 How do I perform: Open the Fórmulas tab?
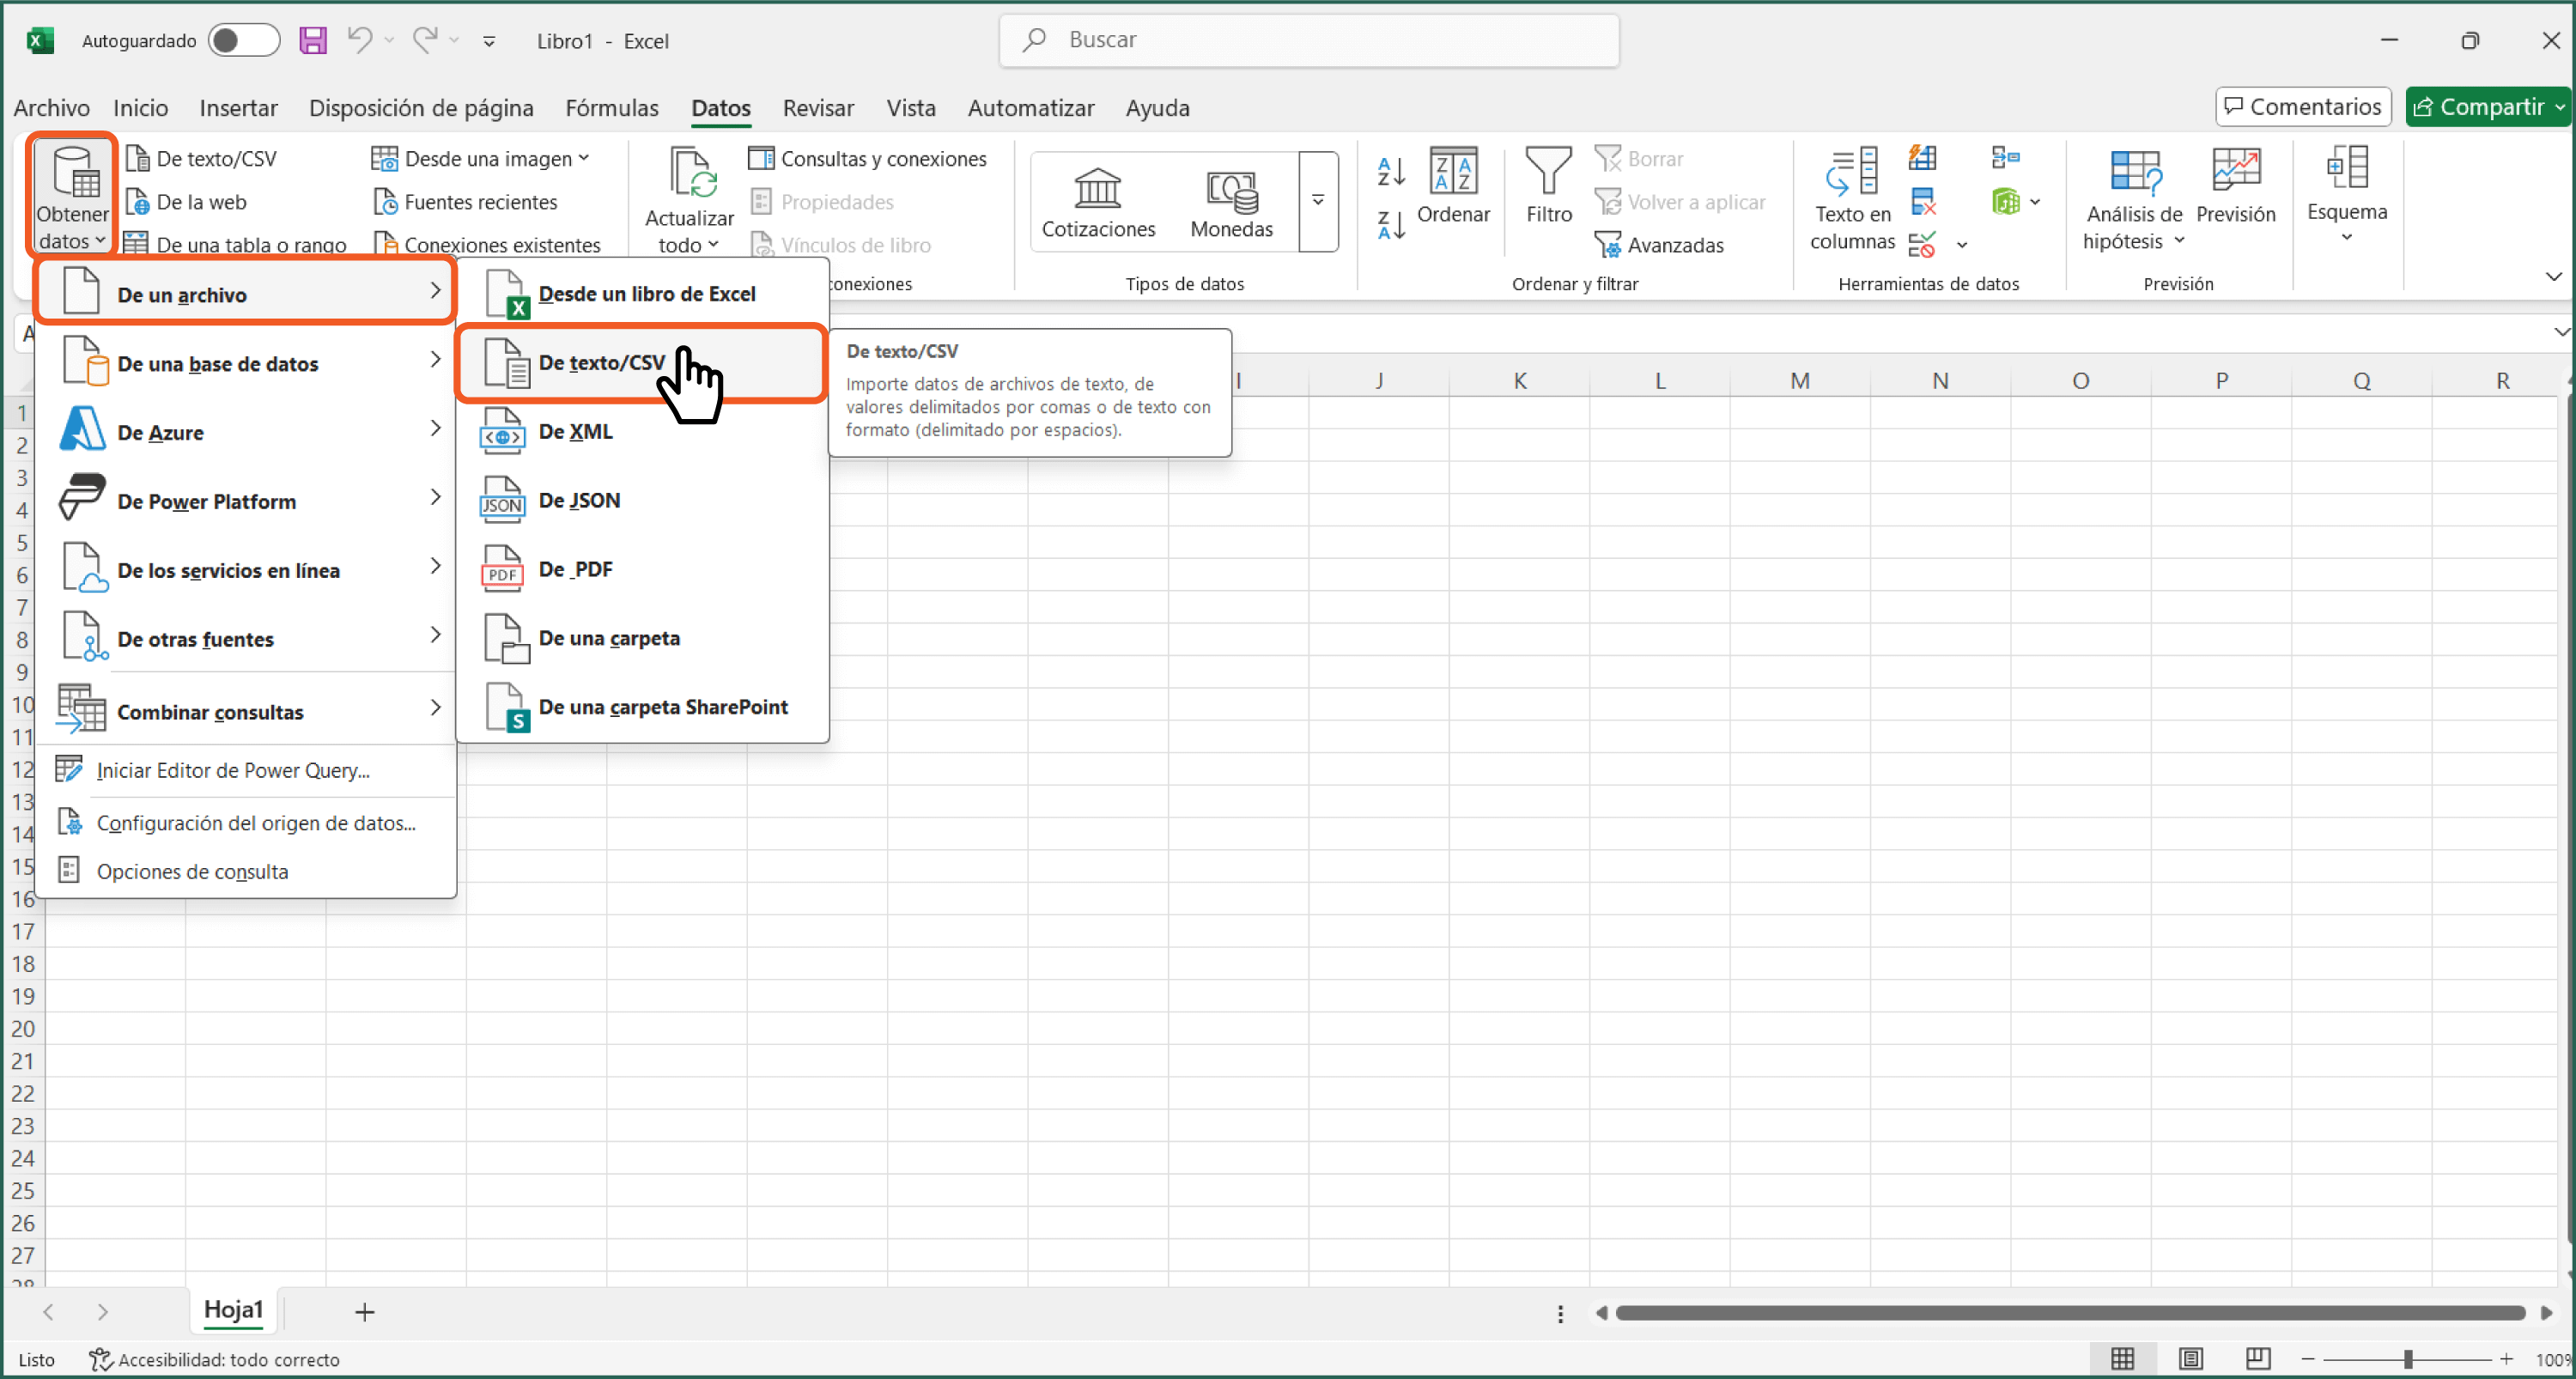point(611,107)
